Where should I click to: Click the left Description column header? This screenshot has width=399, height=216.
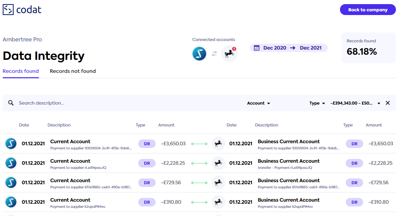tap(59, 125)
